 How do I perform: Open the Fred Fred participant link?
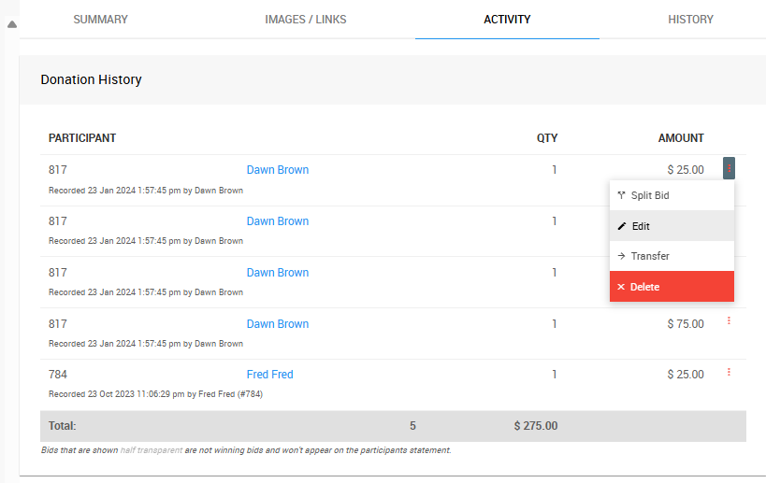270,375
